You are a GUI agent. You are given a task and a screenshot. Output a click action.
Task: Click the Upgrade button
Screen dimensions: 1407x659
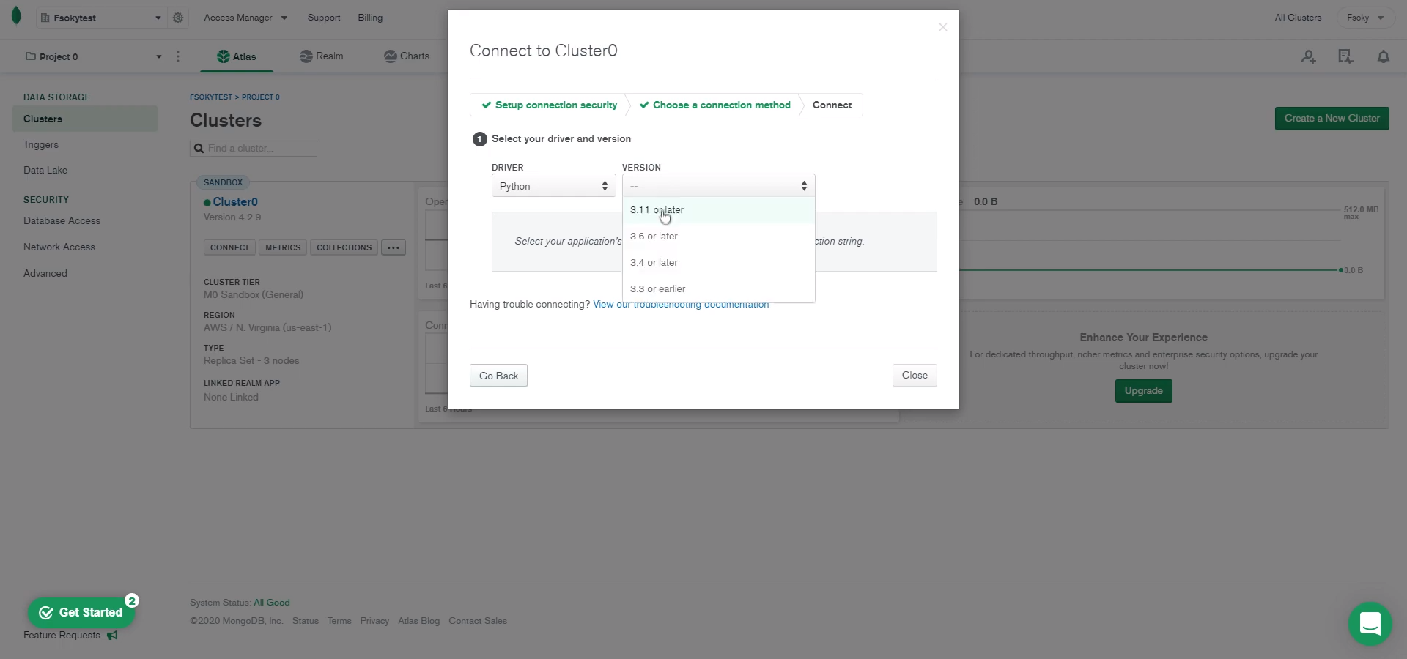tap(1143, 391)
